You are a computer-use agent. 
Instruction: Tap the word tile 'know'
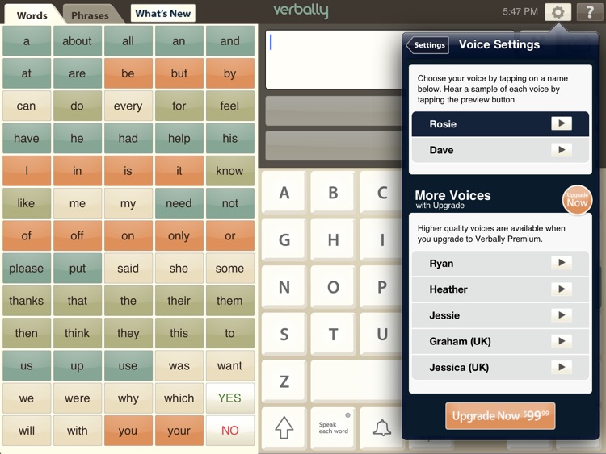(x=229, y=170)
